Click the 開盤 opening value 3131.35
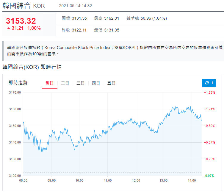224x192 pixels. (x=79, y=18)
